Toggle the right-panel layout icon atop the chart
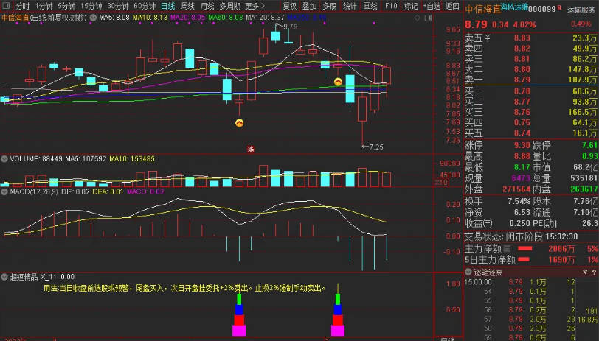The height and width of the screenshot is (341, 599). 428,18
